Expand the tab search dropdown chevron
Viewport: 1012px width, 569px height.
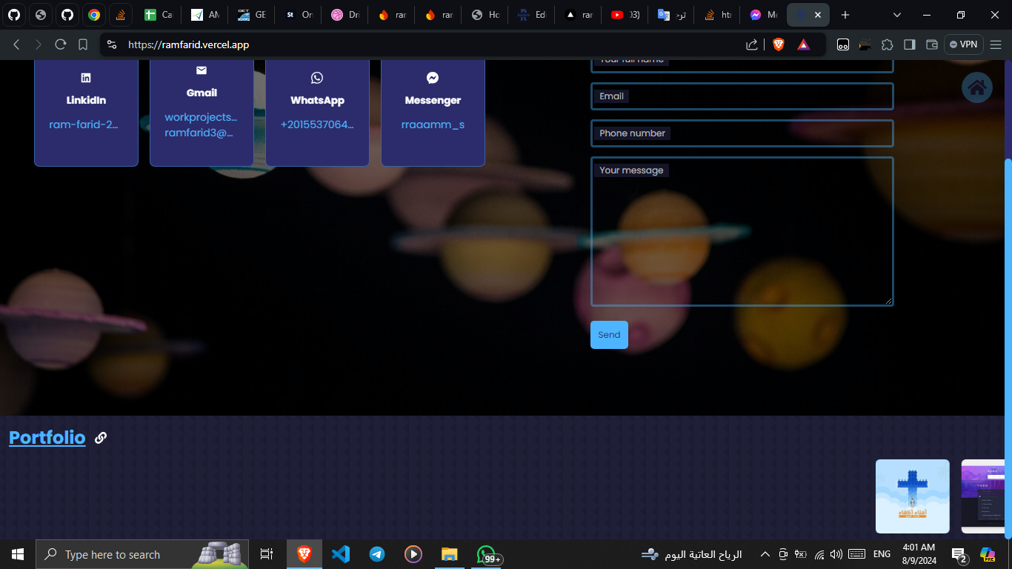pos(897,15)
